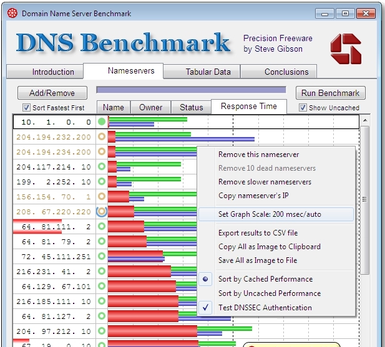Click the benchmark progress bar

click(192, 90)
